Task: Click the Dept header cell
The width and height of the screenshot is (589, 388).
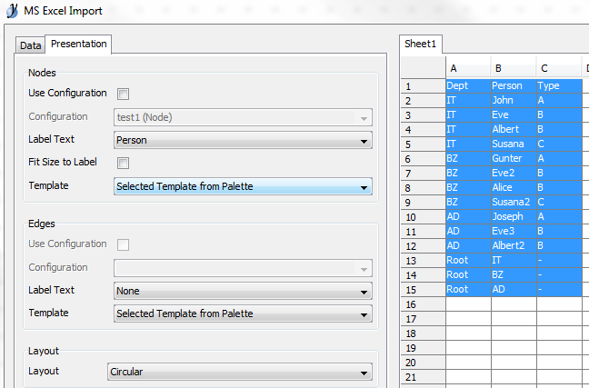Action: pos(468,86)
